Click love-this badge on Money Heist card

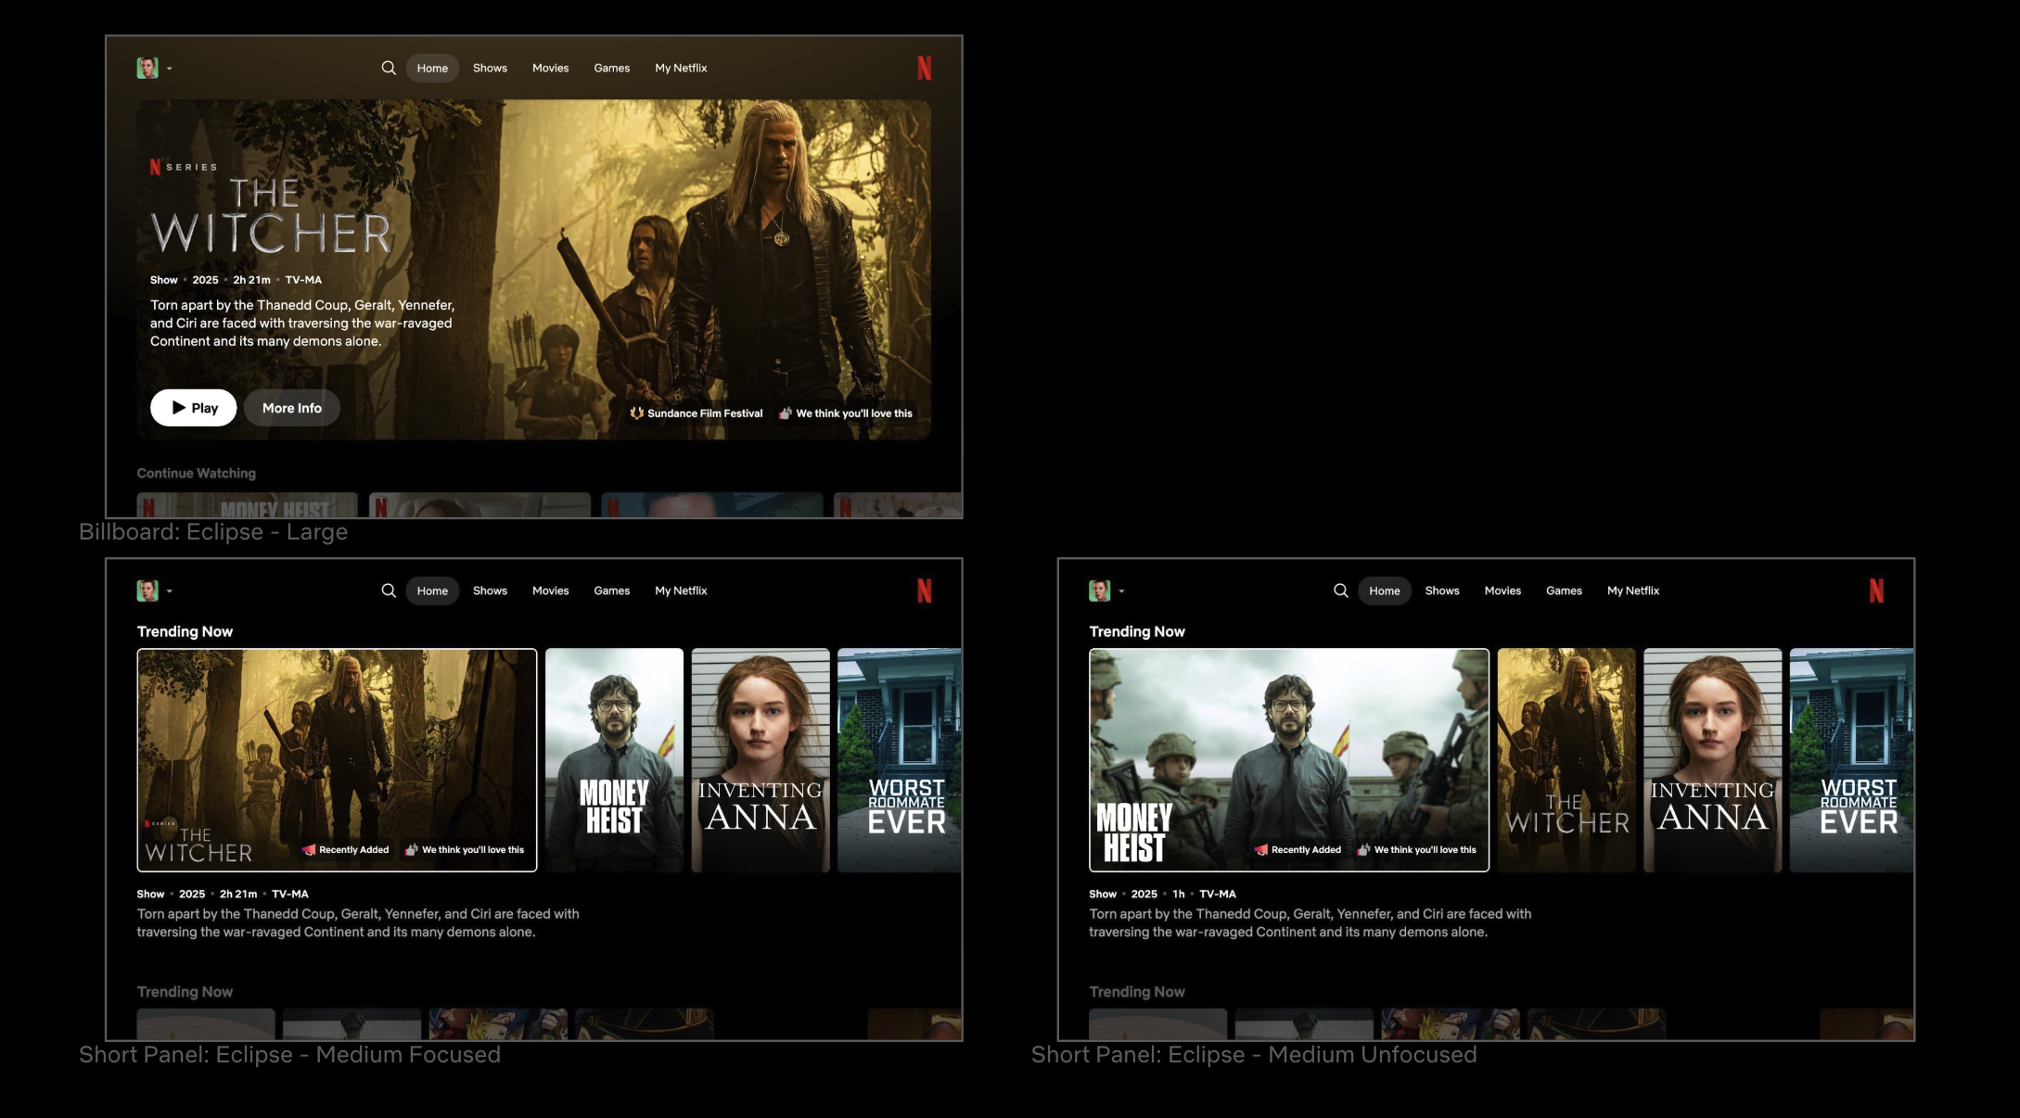pos(1417,849)
